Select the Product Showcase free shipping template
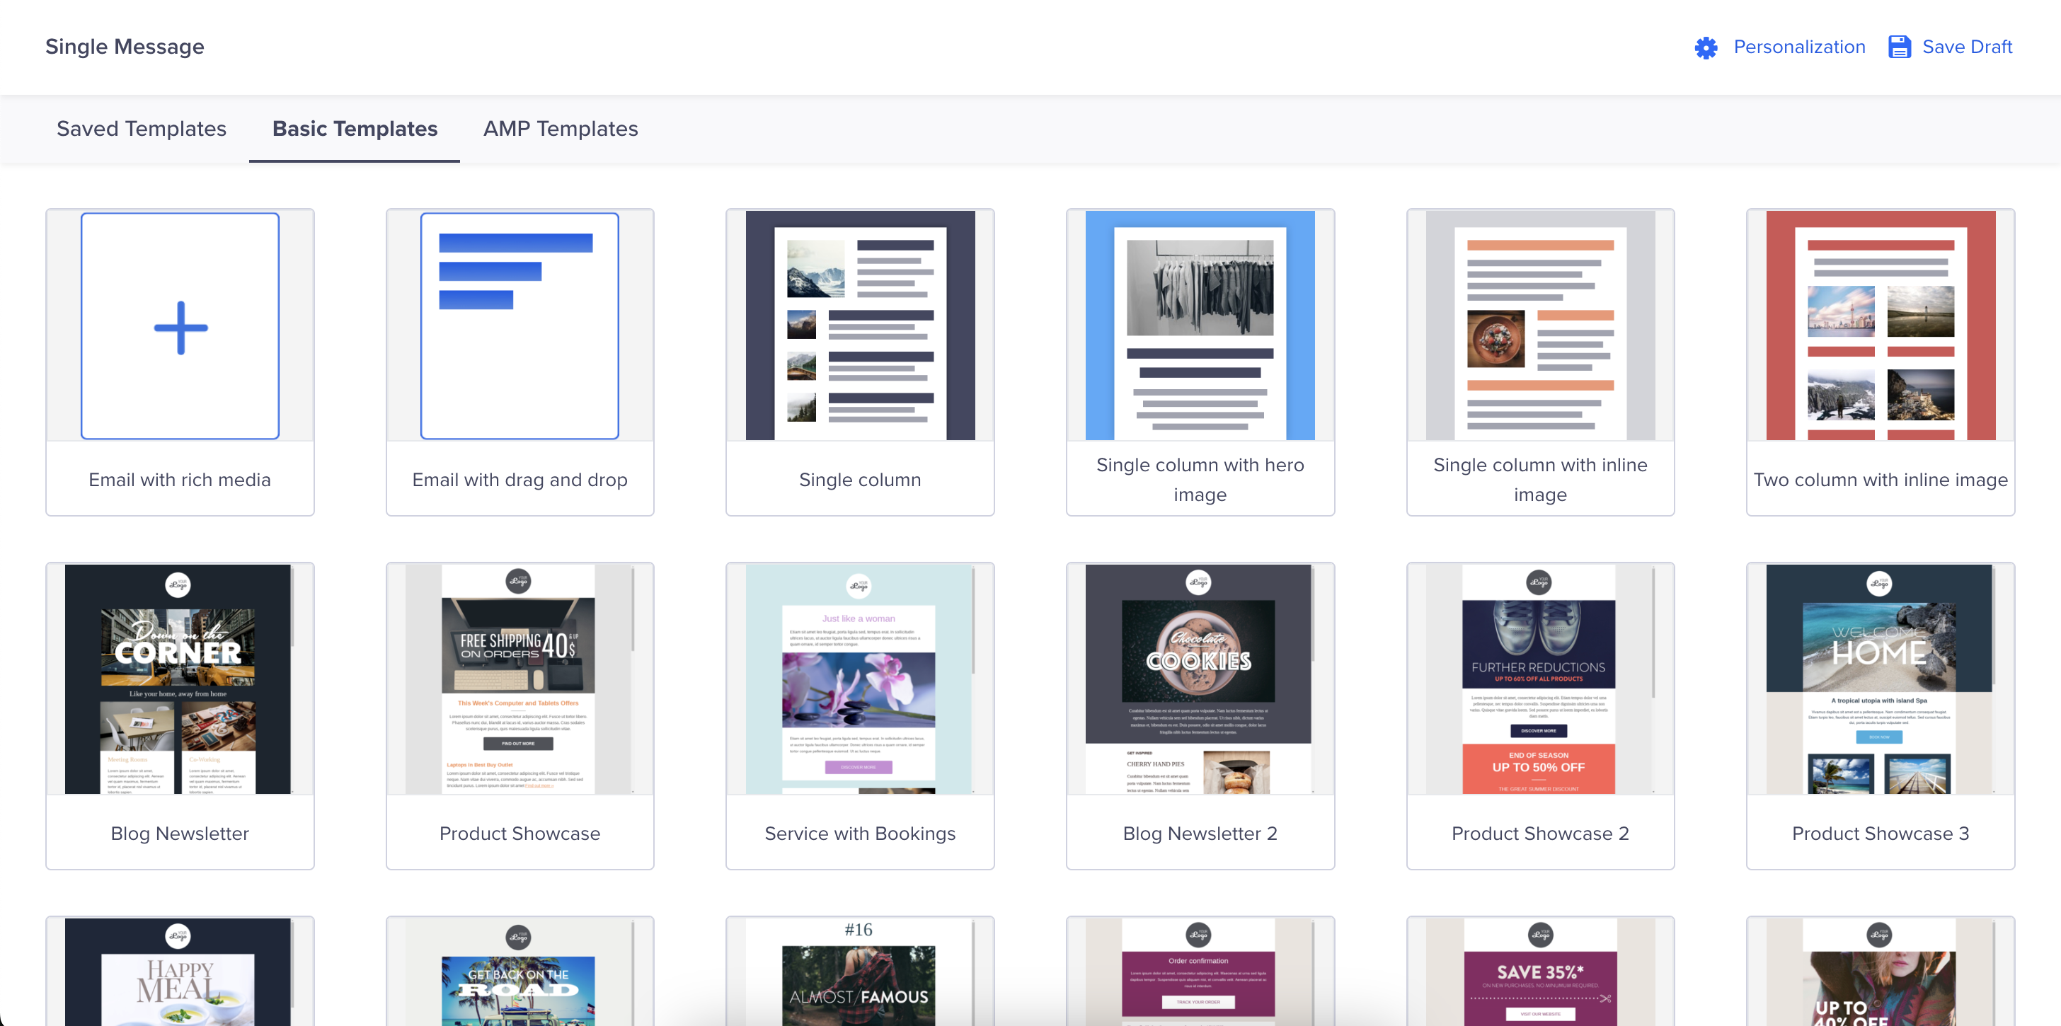 coord(519,679)
